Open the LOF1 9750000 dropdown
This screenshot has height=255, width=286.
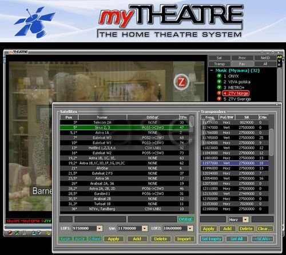(x=100, y=228)
